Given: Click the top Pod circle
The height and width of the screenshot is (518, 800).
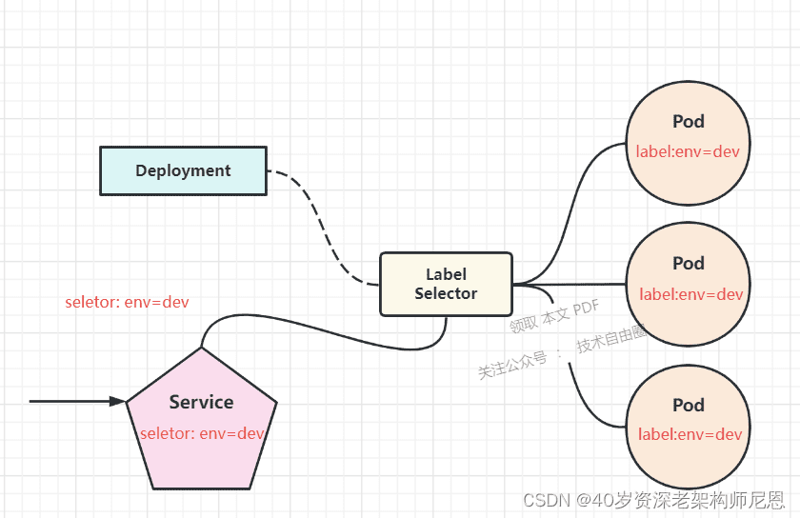Looking at the screenshot, I should pyautogui.click(x=688, y=143).
